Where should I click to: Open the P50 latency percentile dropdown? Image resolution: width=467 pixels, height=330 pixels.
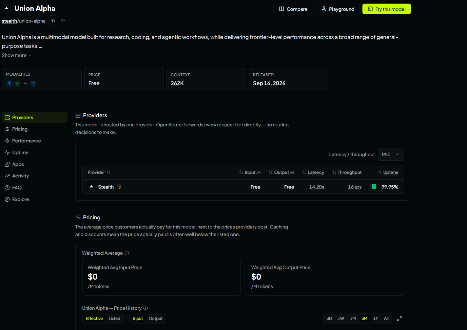[x=391, y=154]
